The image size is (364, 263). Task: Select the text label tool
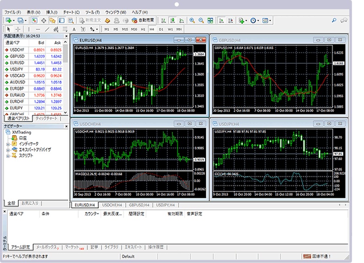pyautogui.click(x=83, y=29)
